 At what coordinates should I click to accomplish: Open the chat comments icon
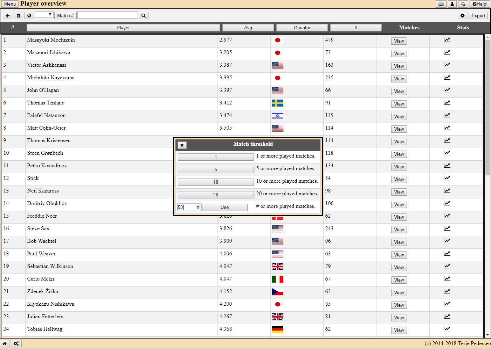point(463,4)
